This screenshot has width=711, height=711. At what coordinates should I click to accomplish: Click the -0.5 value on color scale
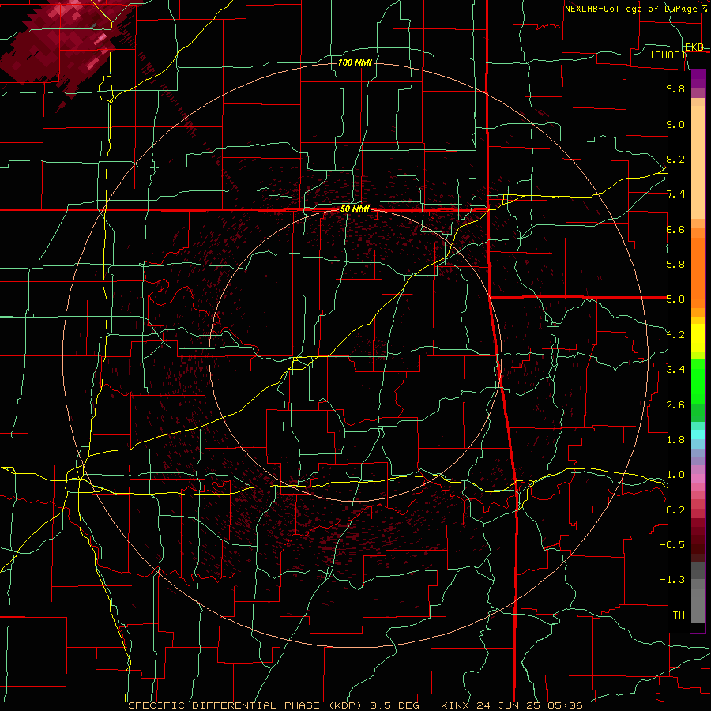click(x=672, y=545)
